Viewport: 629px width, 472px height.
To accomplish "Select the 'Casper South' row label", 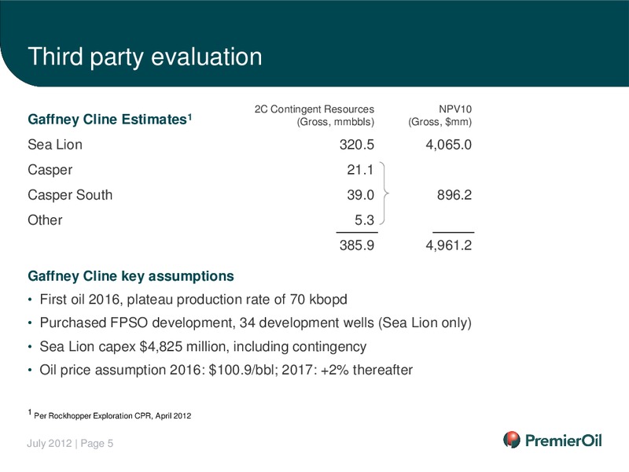I will pyautogui.click(x=70, y=195).
